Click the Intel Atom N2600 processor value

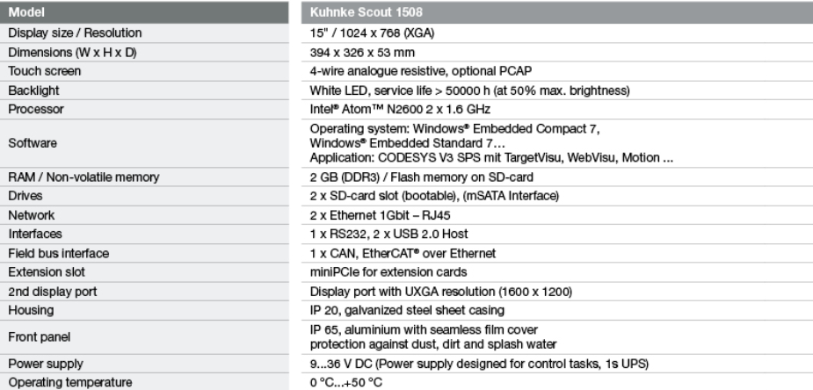[x=400, y=109]
